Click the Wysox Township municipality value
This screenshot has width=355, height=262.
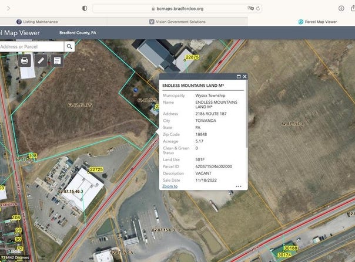click(x=210, y=96)
